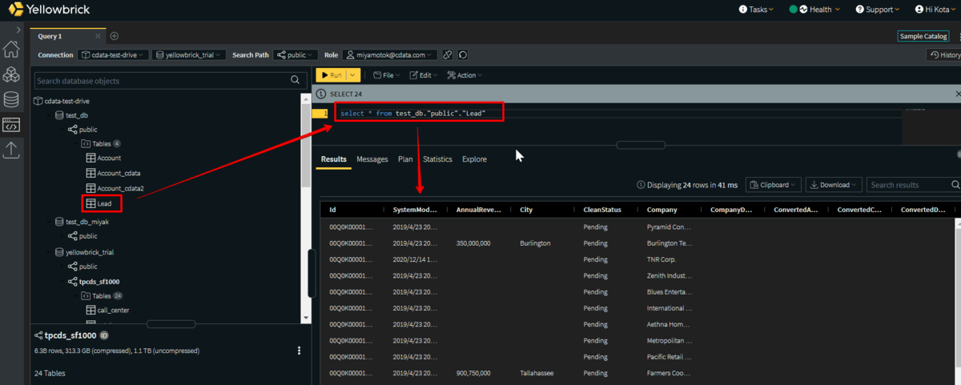Add a new query tab with plus icon

[x=115, y=36]
